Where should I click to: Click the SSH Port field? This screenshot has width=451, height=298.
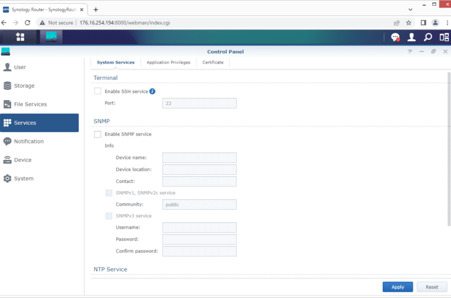click(199, 103)
